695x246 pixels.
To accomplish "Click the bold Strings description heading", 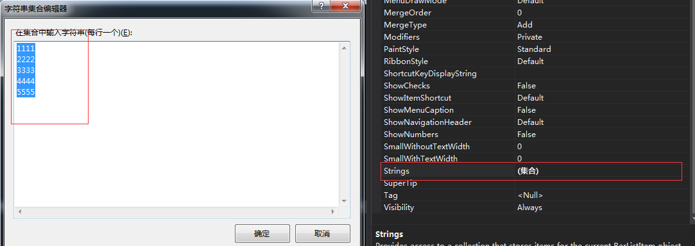I will [389, 234].
